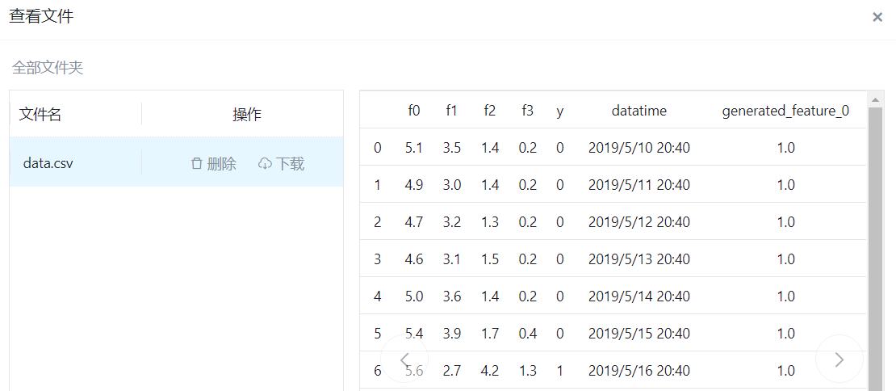The image size is (896, 391).
Task: Go to next table page arrow
Action: [839, 359]
